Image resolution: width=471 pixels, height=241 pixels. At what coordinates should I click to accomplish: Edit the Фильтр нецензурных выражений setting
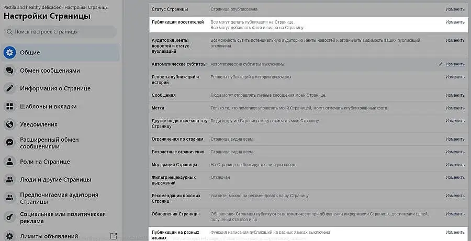[455, 177]
